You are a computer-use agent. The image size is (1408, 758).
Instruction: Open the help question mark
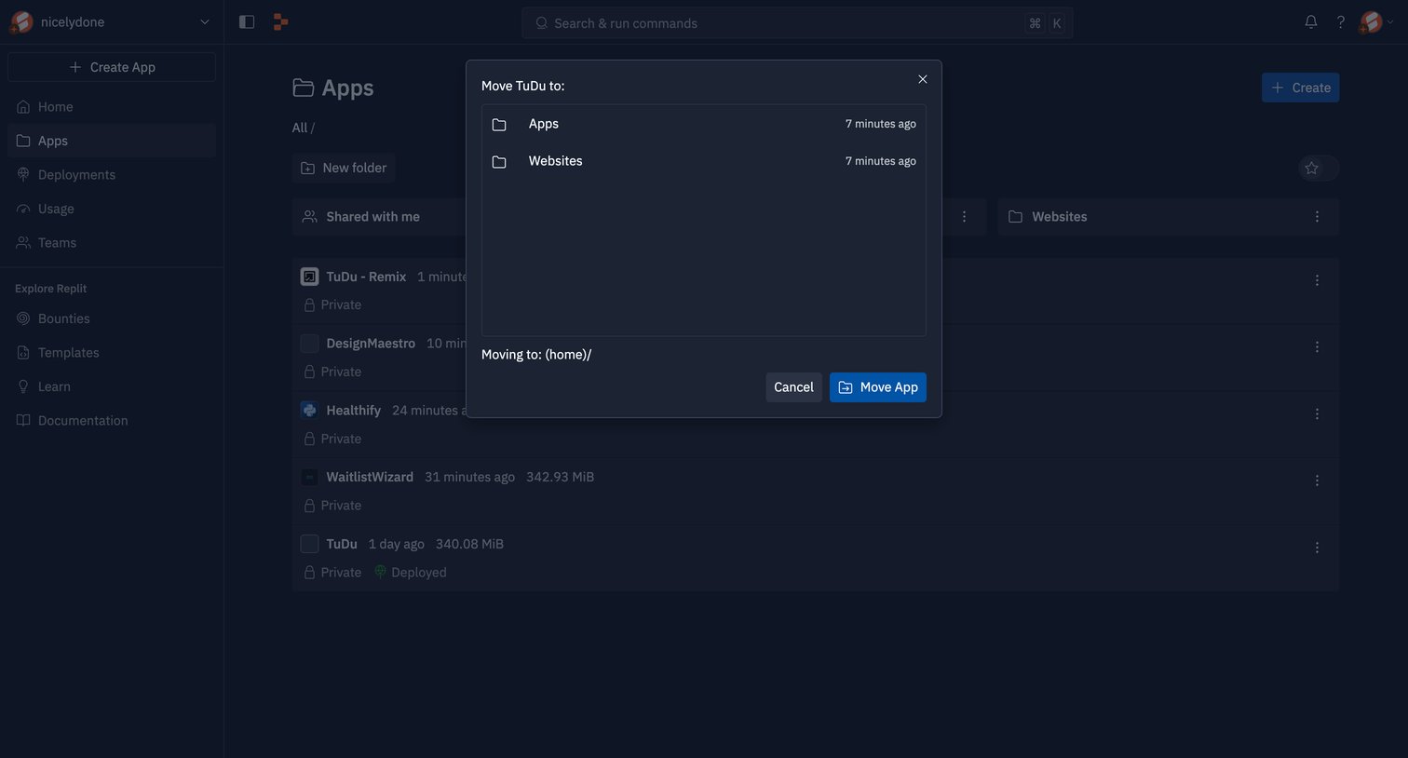(x=1341, y=22)
